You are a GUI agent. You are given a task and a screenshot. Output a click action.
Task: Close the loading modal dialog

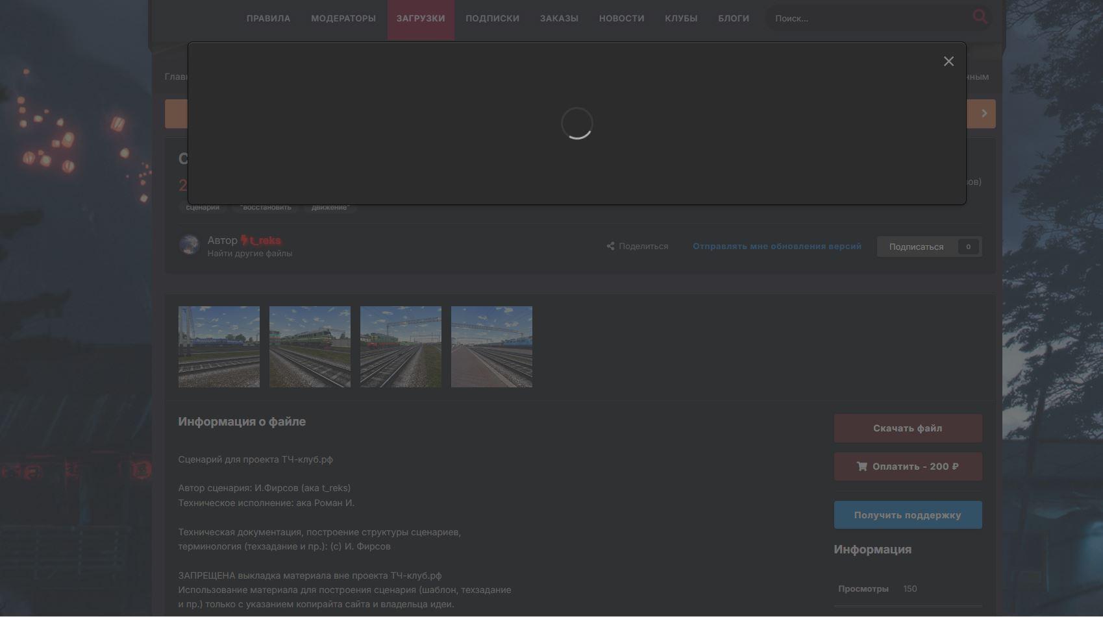coord(948,61)
